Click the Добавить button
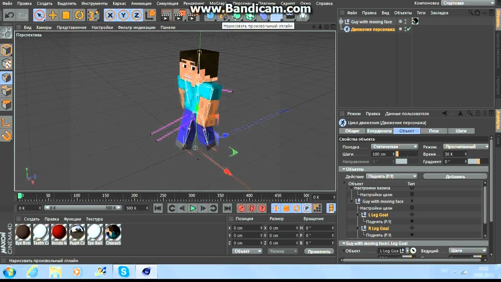 click(x=455, y=177)
